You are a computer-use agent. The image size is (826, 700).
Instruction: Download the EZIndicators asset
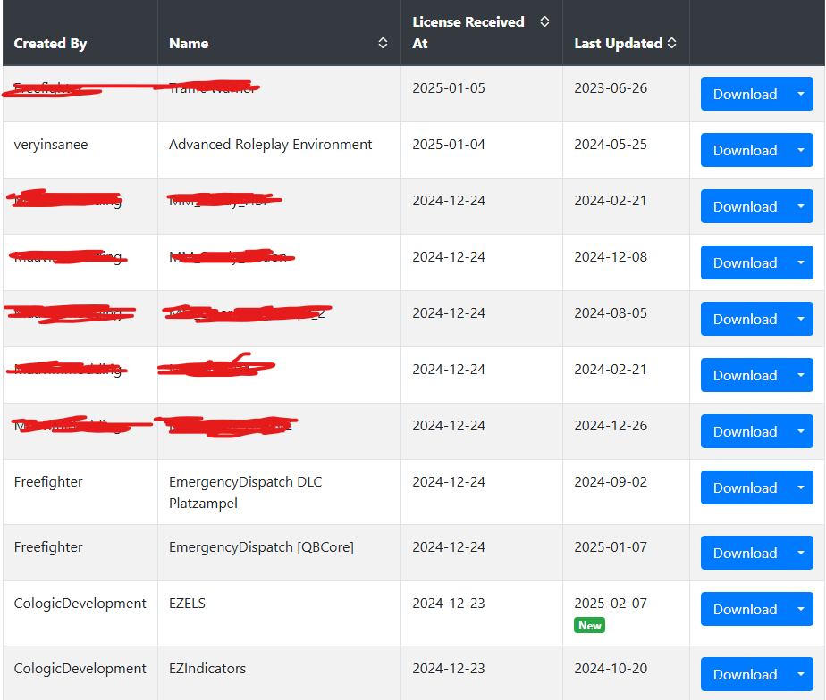(x=745, y=674)
